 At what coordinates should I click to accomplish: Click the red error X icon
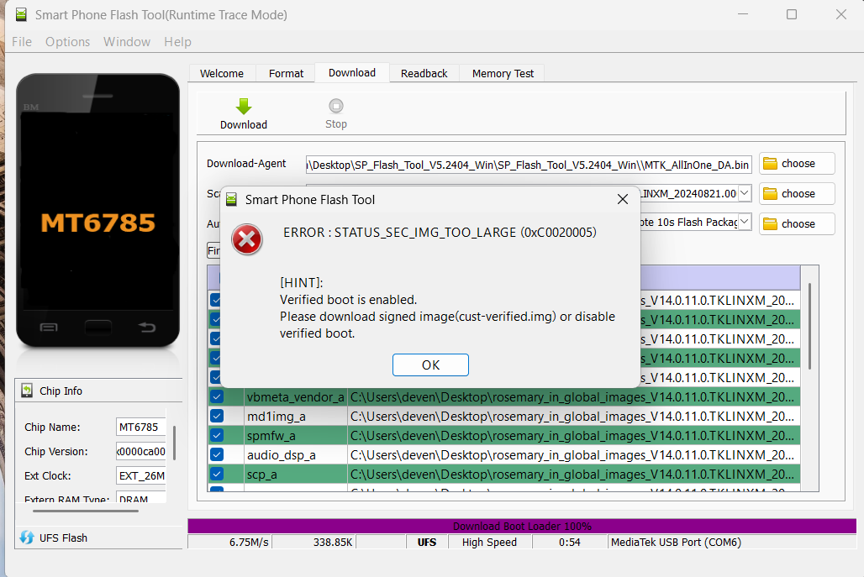(x=247, y=239)
